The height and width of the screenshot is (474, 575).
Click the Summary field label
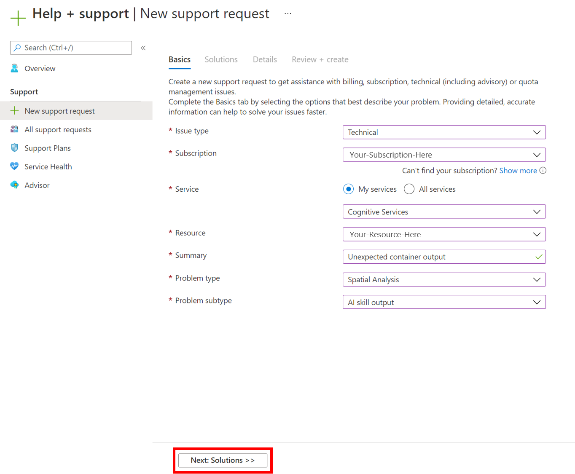coord(191,255)
